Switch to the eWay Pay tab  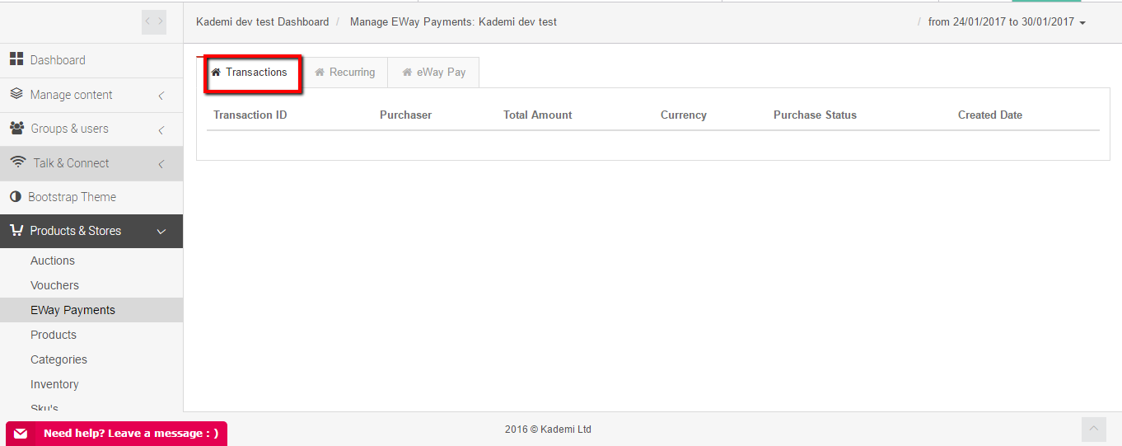point(434,73)
